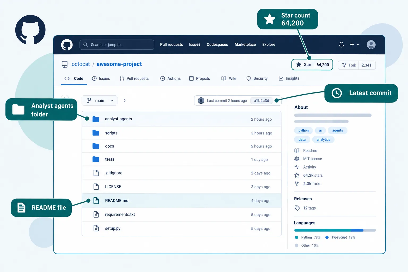The height and width of the screenshot is (272, 408).
Task: Open the LICENSE file
Action: 113,187
